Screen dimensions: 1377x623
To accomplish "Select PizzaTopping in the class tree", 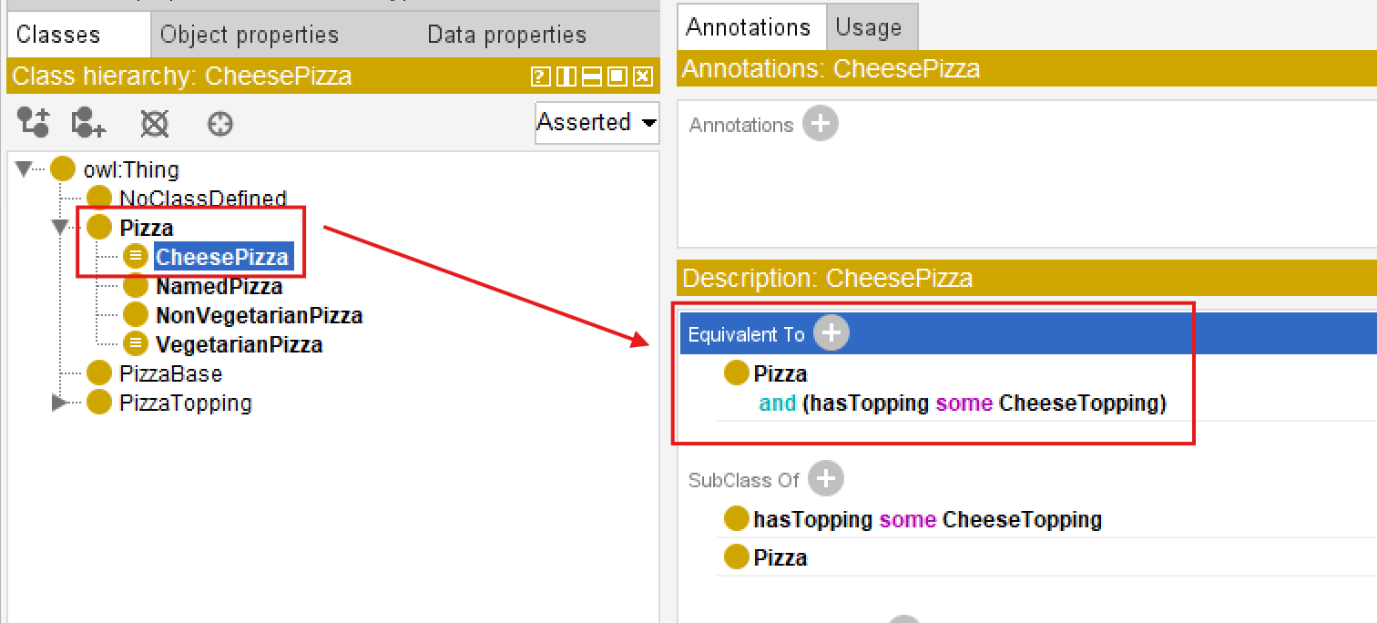I will [186, 403].
